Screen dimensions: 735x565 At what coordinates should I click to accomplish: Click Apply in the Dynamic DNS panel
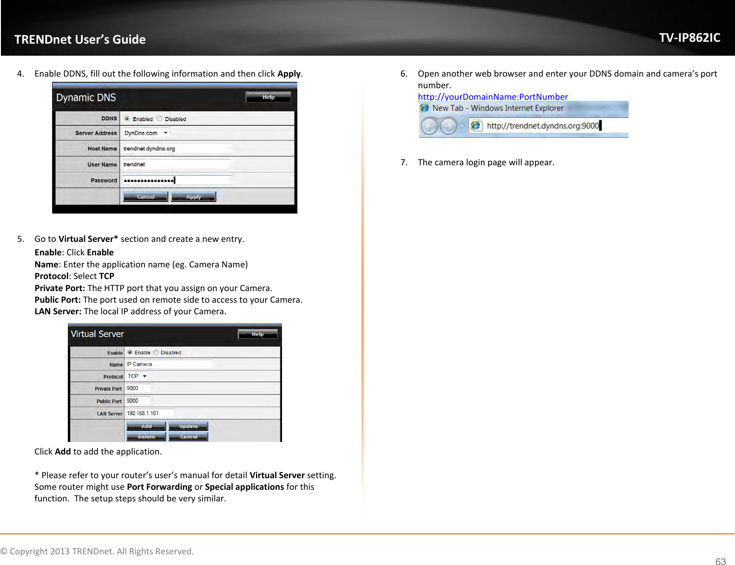pos(194,196)
